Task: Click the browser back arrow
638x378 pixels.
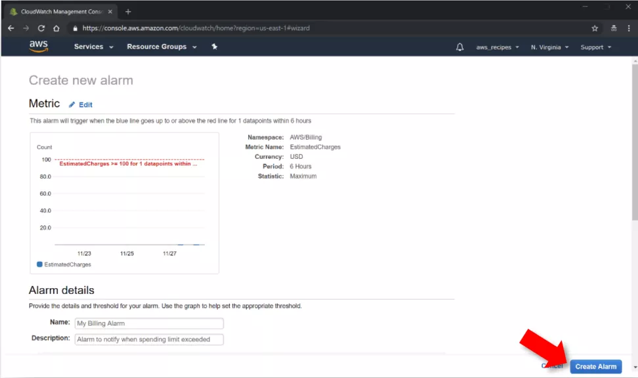Action: pos(11,28)
